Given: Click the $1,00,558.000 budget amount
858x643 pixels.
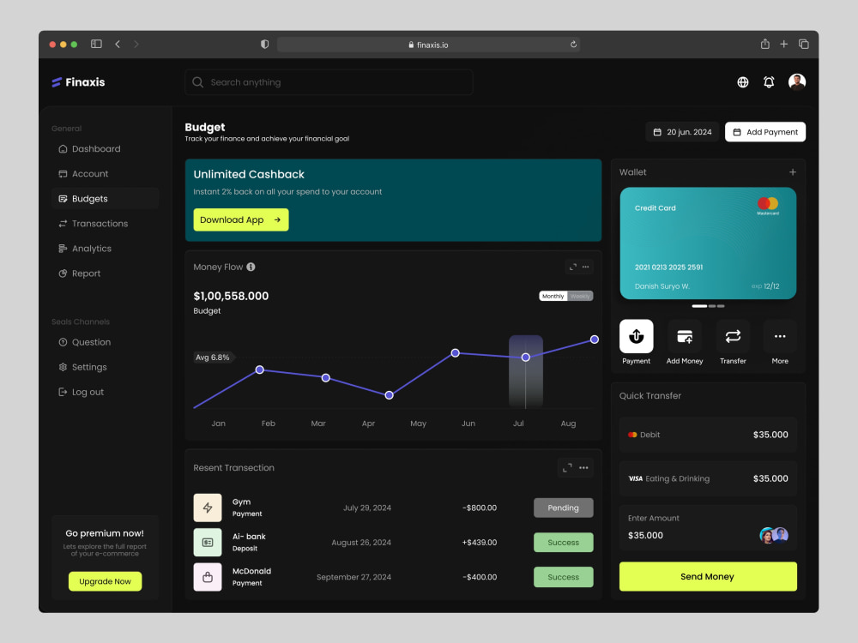Looking at the screenshot, I should point(231,296).
